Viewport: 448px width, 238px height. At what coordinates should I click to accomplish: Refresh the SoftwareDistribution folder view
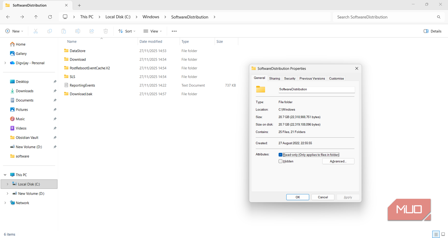[50, 17]
